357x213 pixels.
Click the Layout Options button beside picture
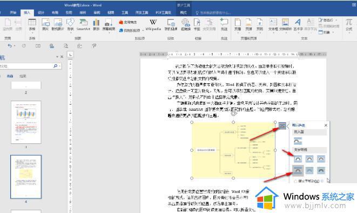click(x=282, y=125)
